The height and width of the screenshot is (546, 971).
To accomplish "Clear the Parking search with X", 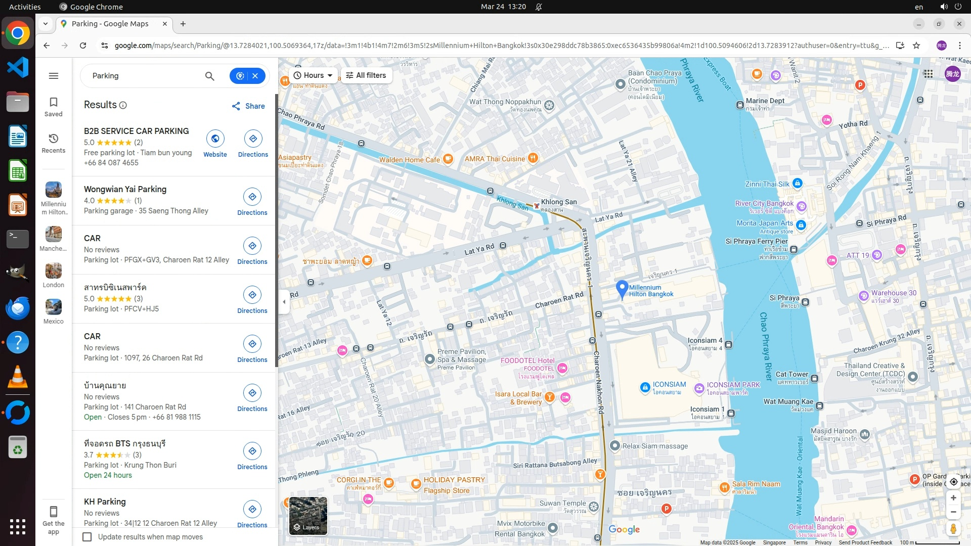I will click(255, 76).
